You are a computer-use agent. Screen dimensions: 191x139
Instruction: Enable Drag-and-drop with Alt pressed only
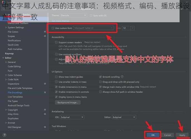100,82
